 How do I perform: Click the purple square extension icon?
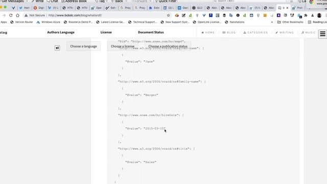pyautogui.click(x=278, y=15)
